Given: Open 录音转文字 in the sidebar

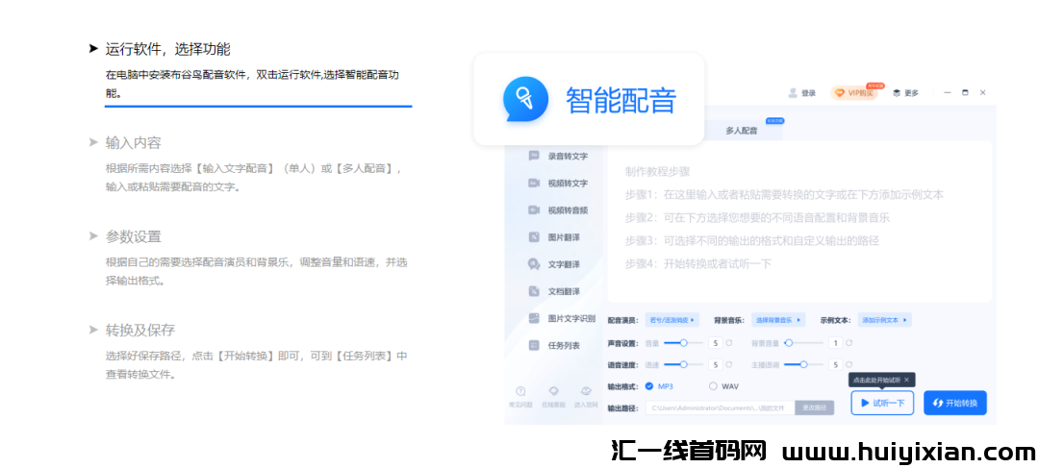Looking at the screenshot, I should [x=557, y=157].
